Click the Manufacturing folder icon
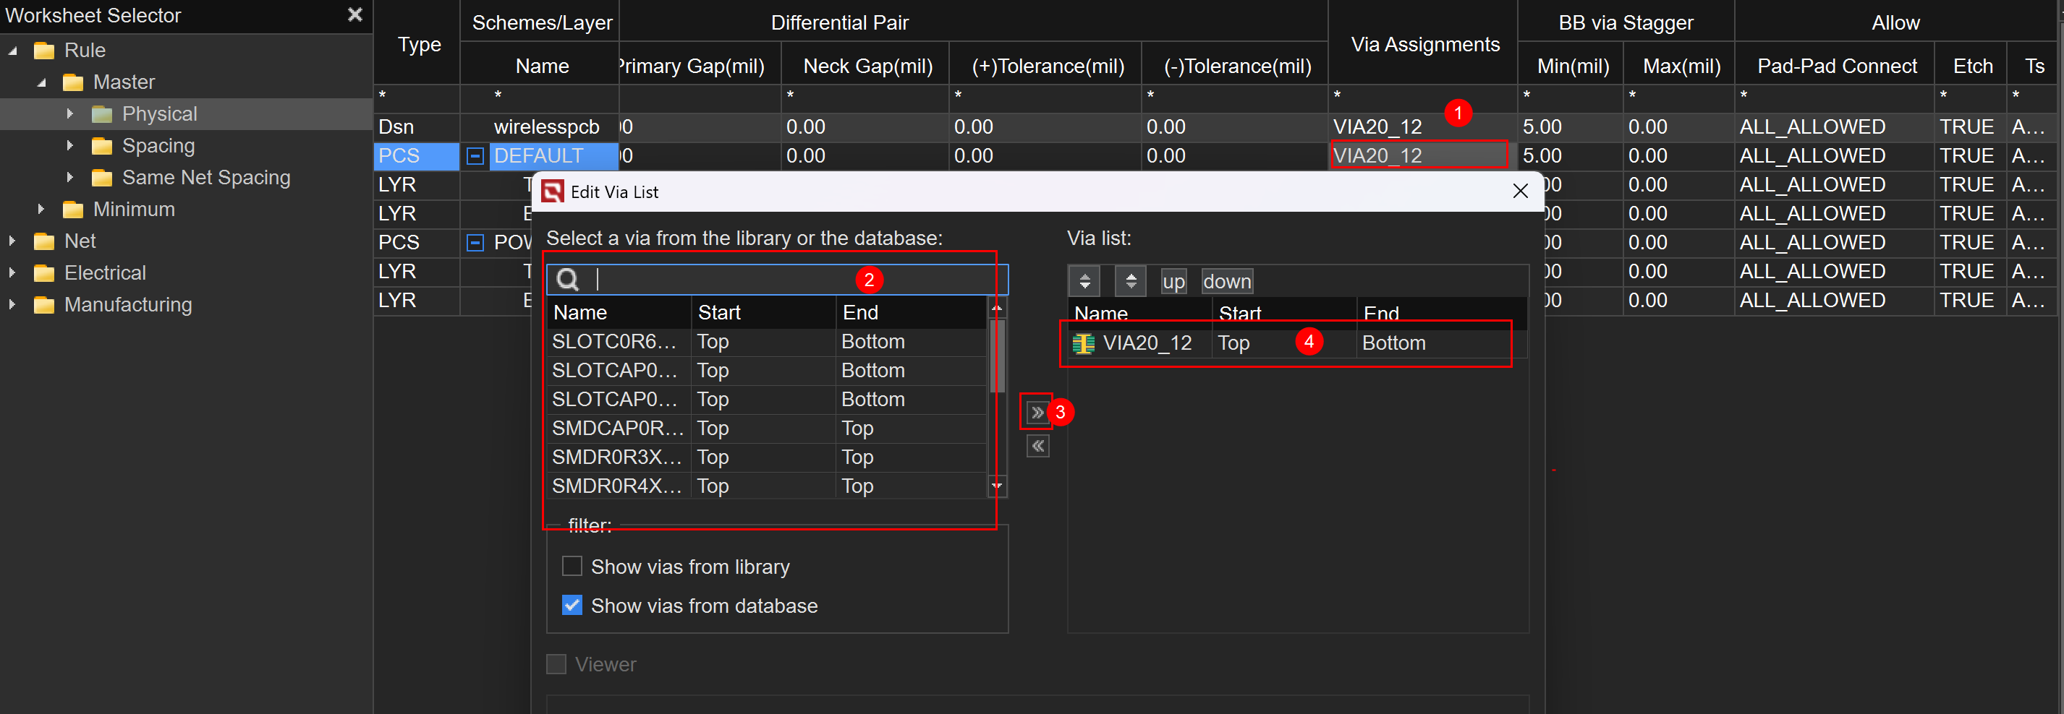Screen dimensions: 2064x714 [x=45, y=305]
